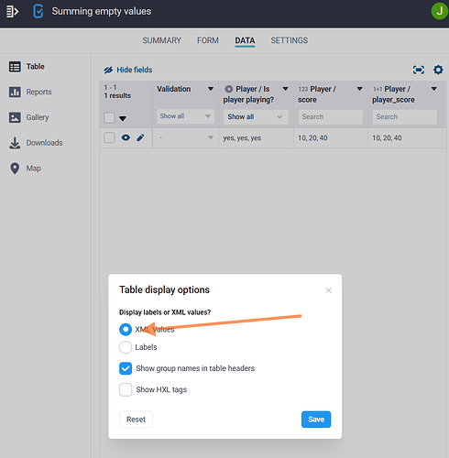Click the Table view icon
Screen dimensions: 449x458
click(x=15, y=67)
